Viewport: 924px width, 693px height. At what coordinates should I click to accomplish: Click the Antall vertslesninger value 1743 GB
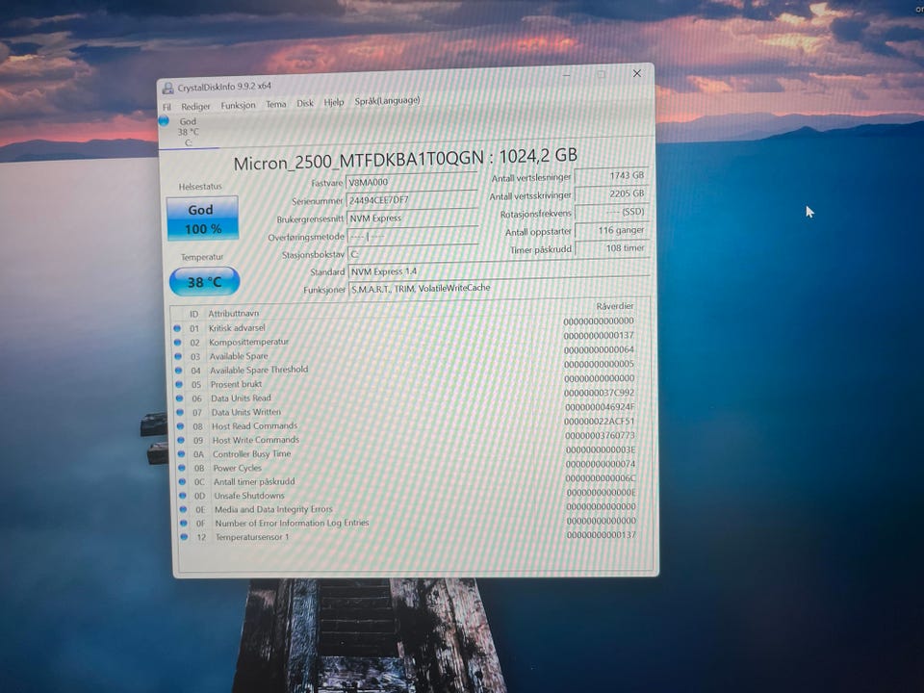612,175
